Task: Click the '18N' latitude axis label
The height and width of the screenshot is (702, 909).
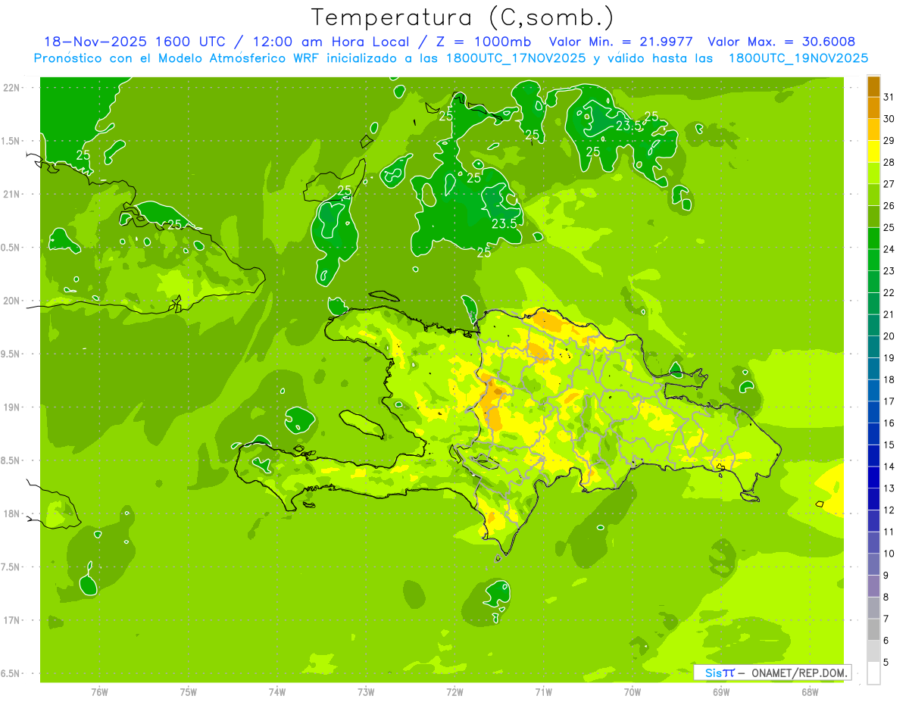Action: [11, 513]
